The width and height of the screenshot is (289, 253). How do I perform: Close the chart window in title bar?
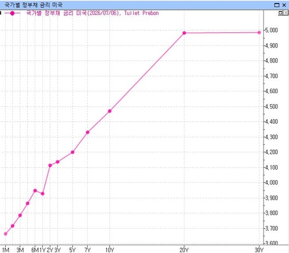(x=284, y=5)
